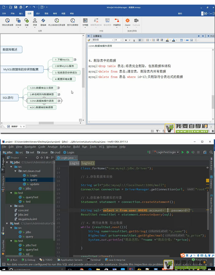Screen dimensions: 215x275
Task: Collapse MySQL installation topic branch circle
Action: (48, 69)
